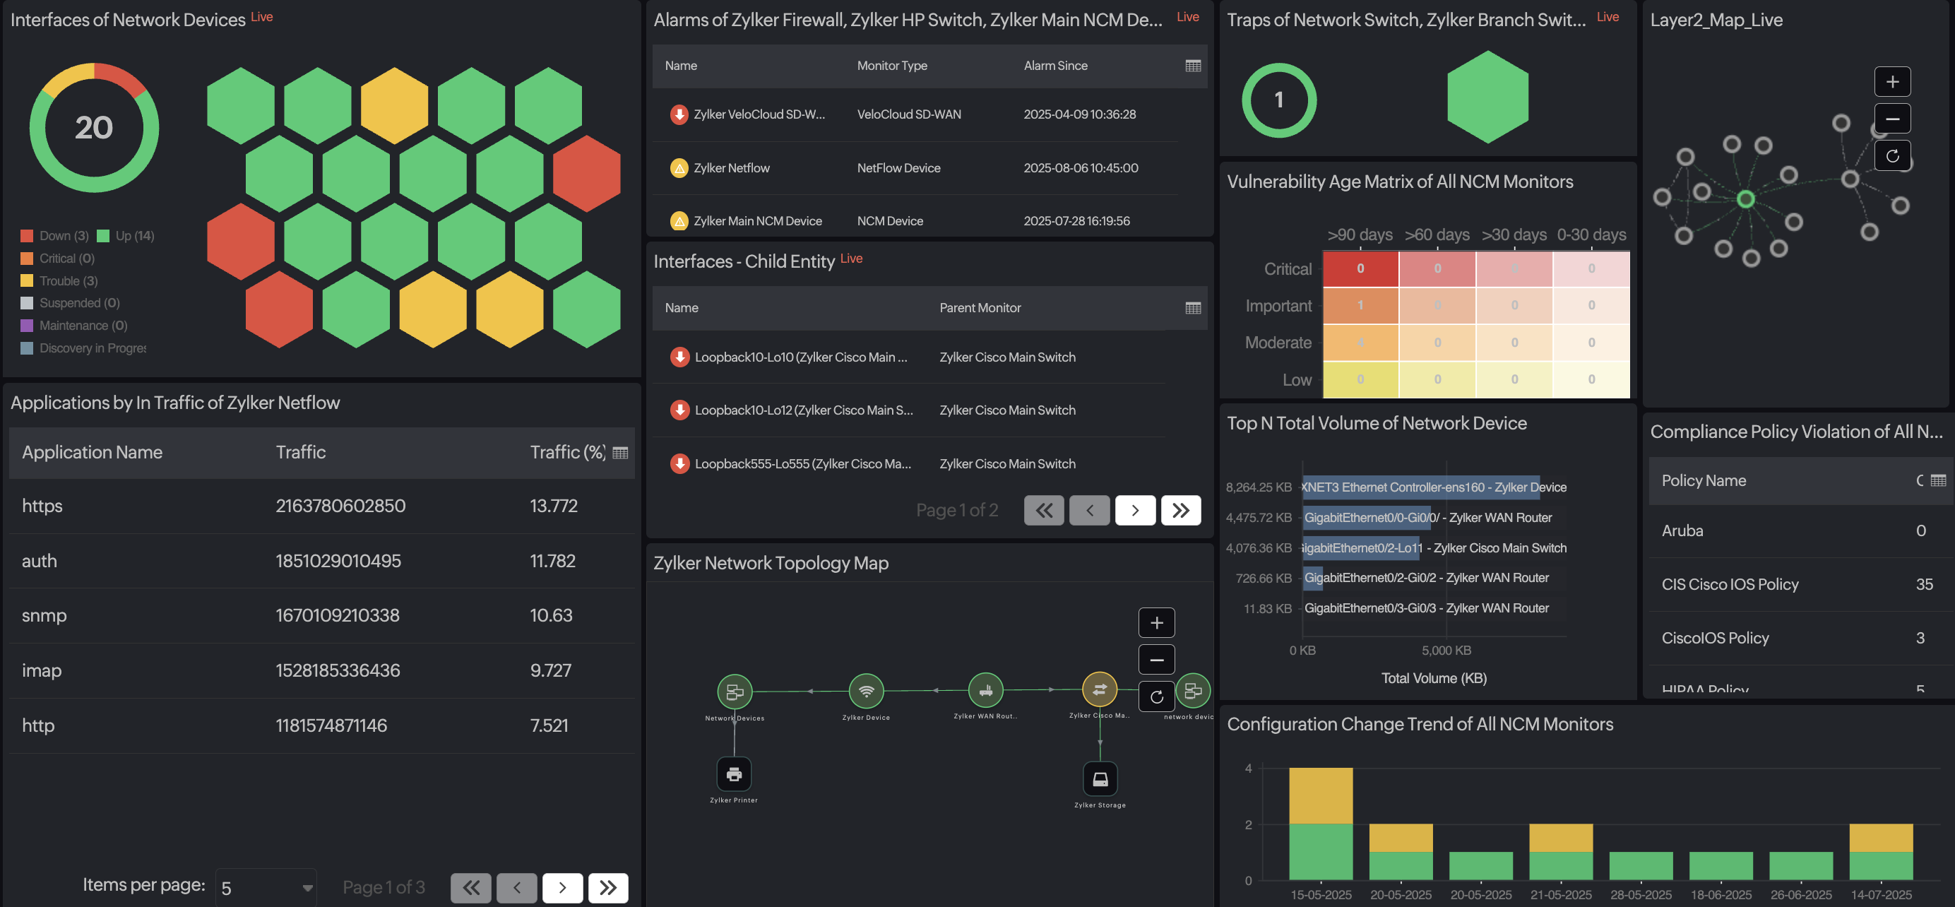The height and width of the screenshot is (907, 1955).
Task: Click the last page button in Applications pagination
Action: pos(607,887)
